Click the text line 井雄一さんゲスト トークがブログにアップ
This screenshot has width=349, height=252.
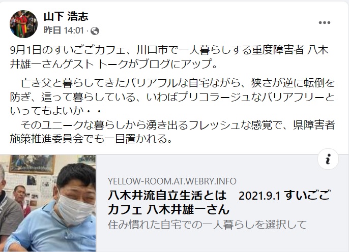tap(113, 64)
